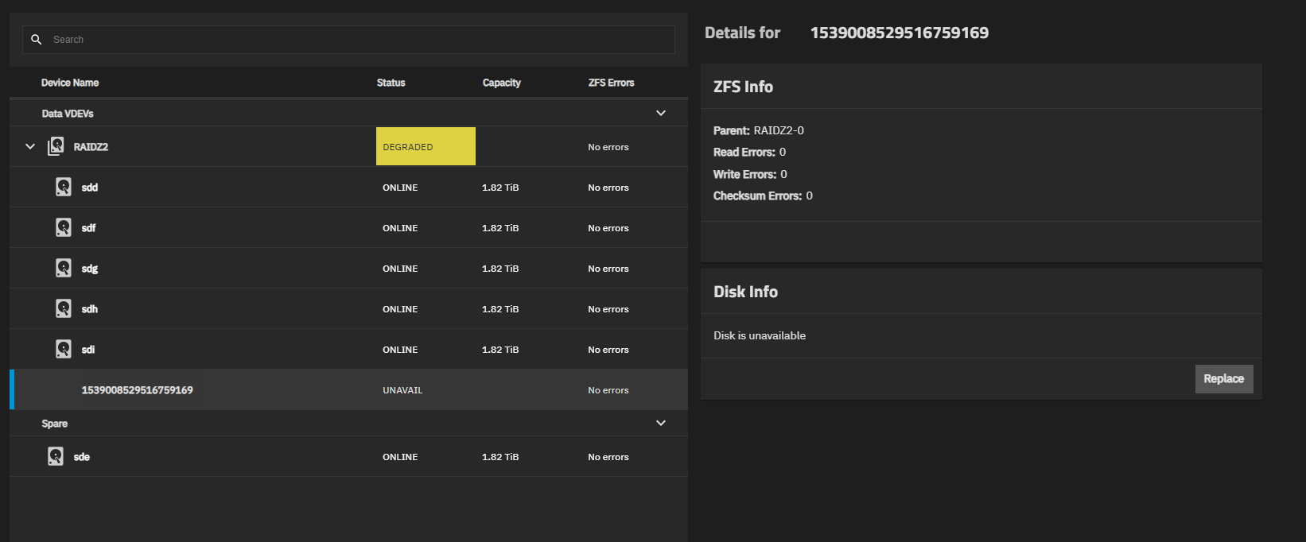Click into the Search field
The height and width of the screenshot is (542, 1306).
point(358,40)
